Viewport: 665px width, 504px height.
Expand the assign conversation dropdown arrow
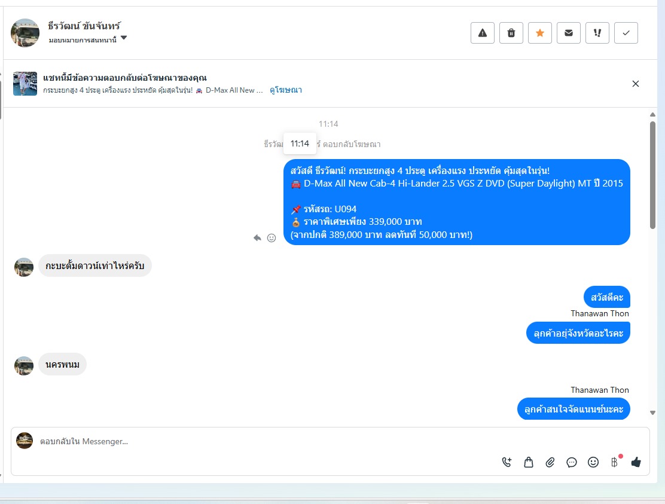click(x=124, y=38)
